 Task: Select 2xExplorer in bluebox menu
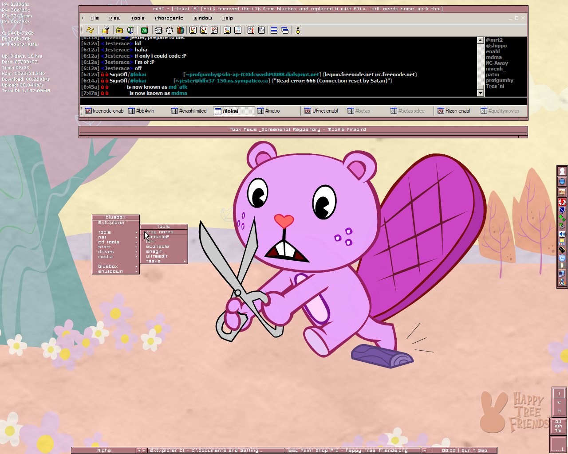click(x=116, y=223)
